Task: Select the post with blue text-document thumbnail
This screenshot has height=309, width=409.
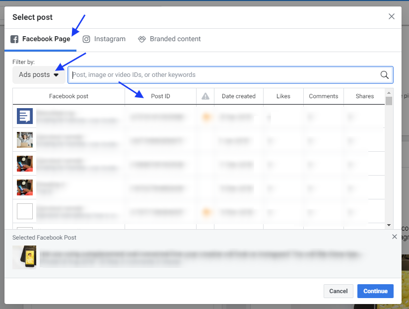Action: coord(25,116)
